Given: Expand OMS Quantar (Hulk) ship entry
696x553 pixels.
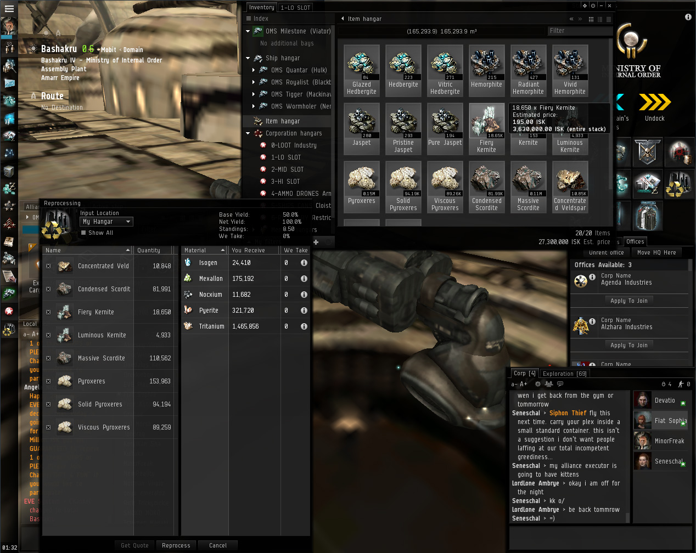Looking at the screenshot, I should click(254, 70).
